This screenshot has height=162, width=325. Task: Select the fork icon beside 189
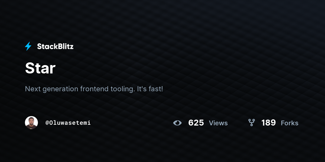point(252,123)
